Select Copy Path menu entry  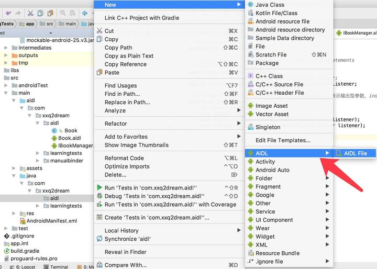tap(169, 48)
